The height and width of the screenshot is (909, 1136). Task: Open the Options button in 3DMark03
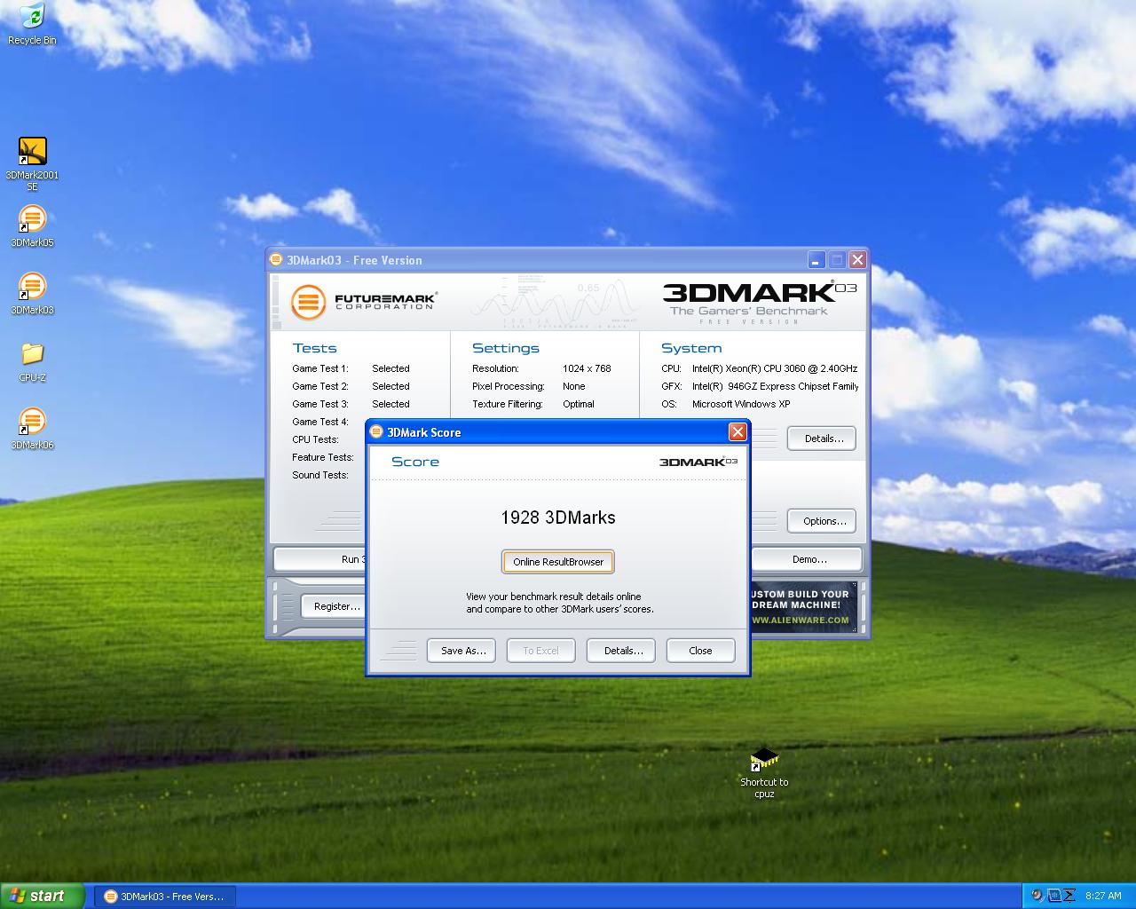(x=824, y=521)
